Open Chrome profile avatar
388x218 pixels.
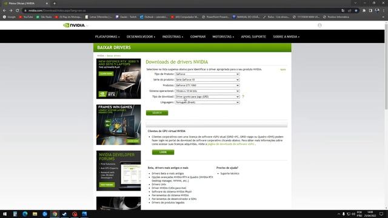(x=377, y=11)
